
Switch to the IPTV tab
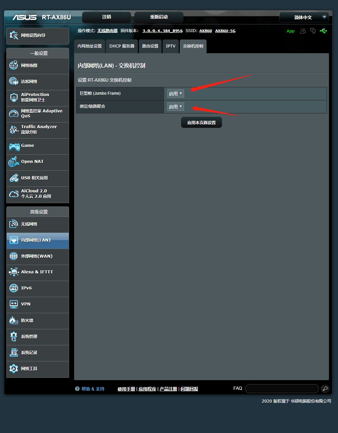171,46
